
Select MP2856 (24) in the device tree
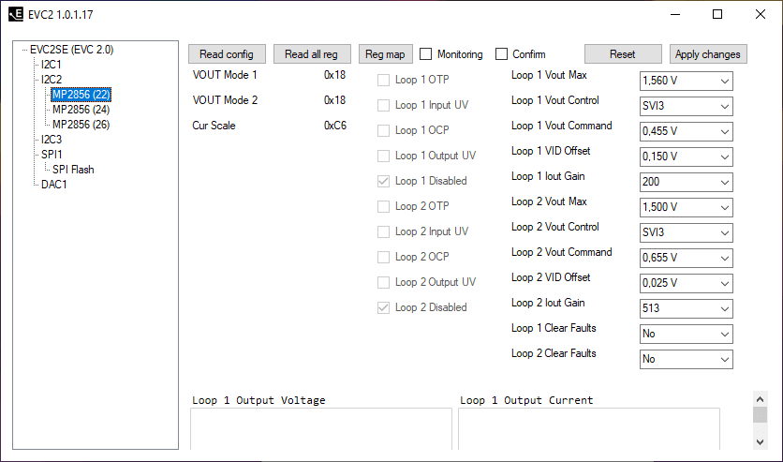81,110
